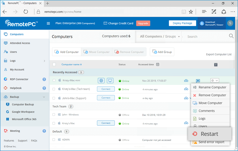238x151 pixels.
Task: Click the user avatar S icon
Action: point(230,23)
